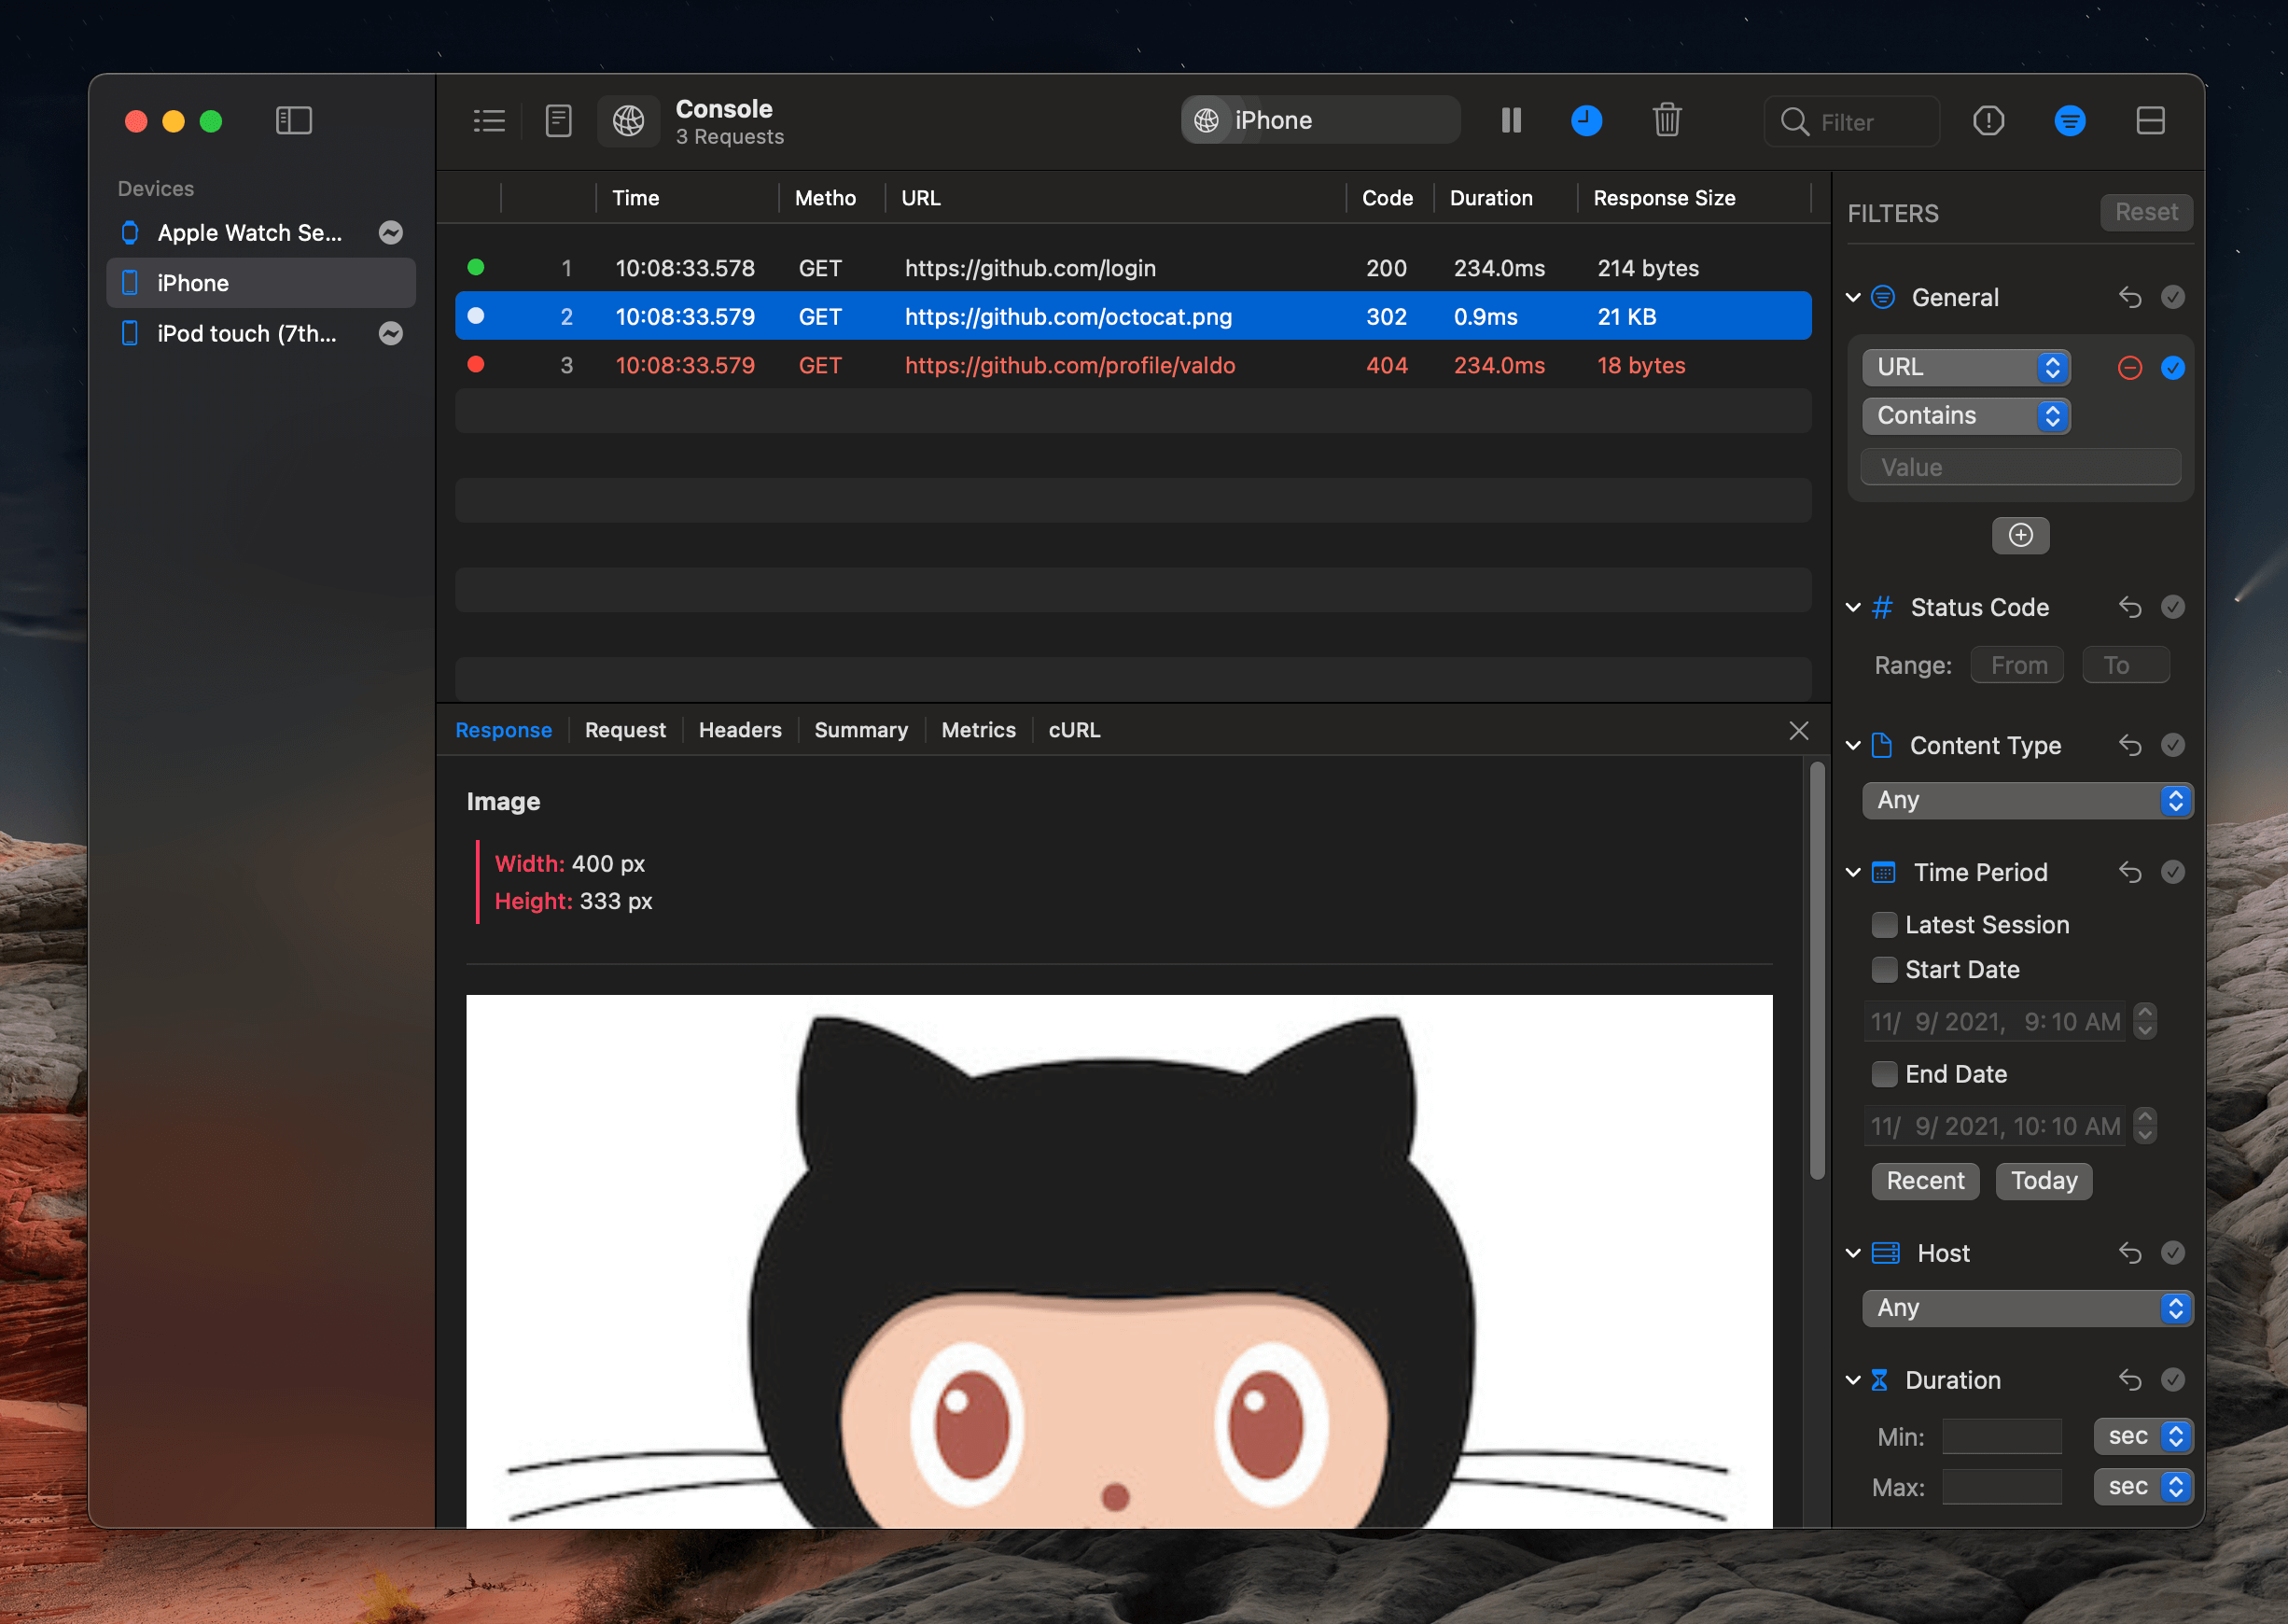Image resolution: width=2288 pixels, height=1624 pixels.
Task: Click the blue clock history icon
Action: [x=1586, y=121]
